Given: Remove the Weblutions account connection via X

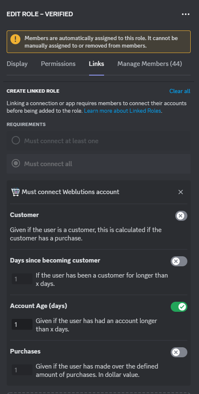Looking at the screenshot, I should pyautogui.click(x=180, y=192).
